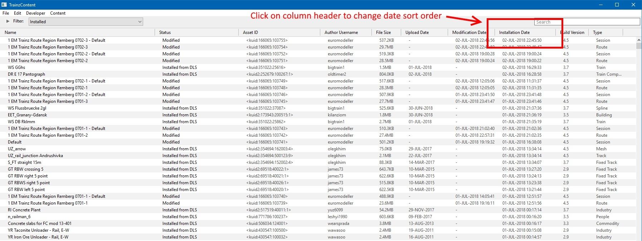Click file size 537.2KB cell

[x=386, y=40]
